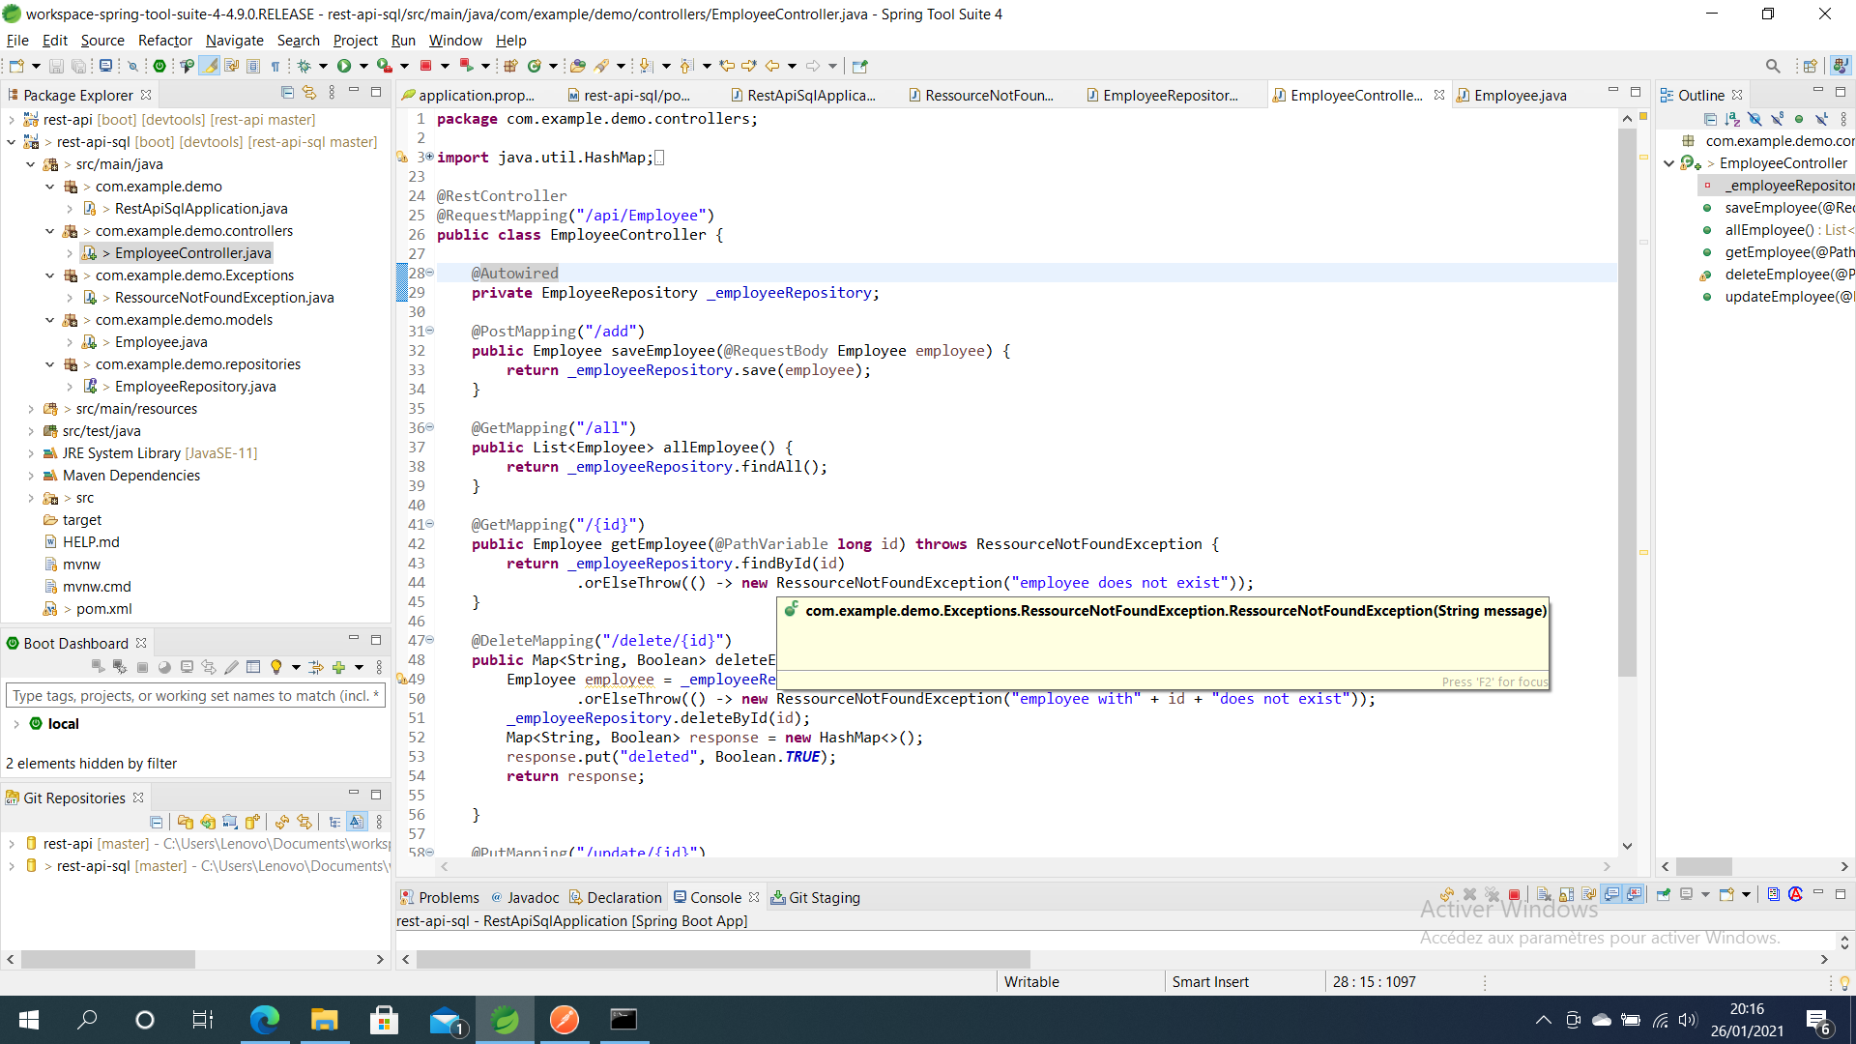Click the lightbulb icon in Boot Dashboard
This screenshot has height=1044, width=1856.
coord(276,667)
